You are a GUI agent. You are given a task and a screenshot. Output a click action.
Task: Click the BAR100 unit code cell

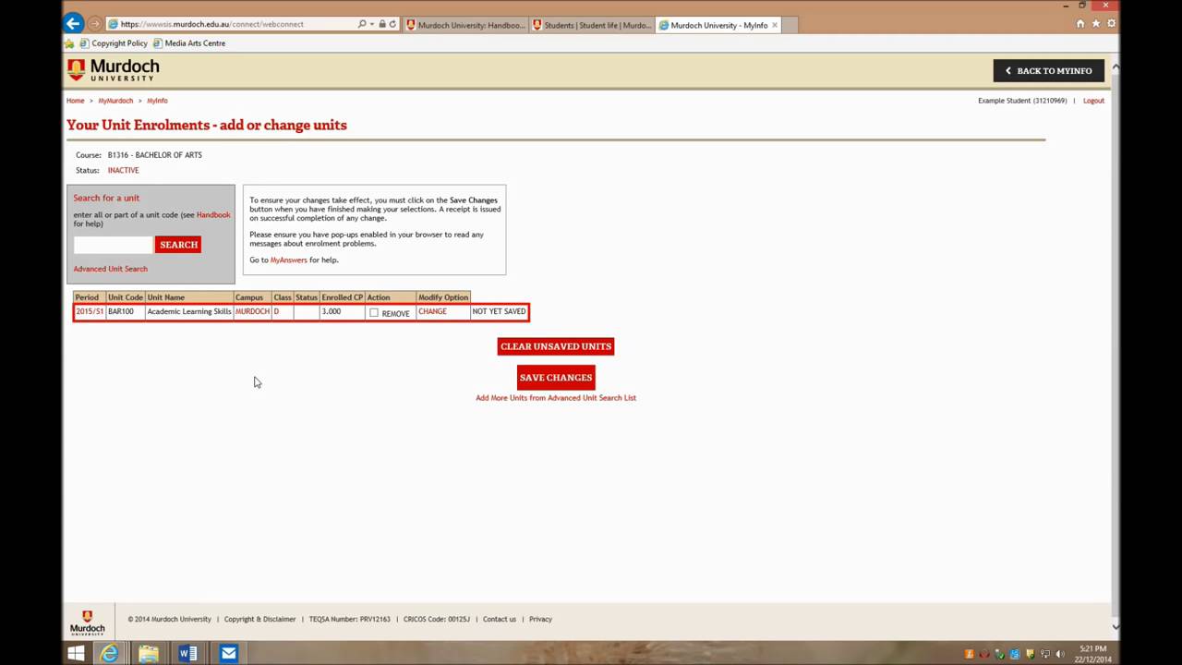(121, 311)
